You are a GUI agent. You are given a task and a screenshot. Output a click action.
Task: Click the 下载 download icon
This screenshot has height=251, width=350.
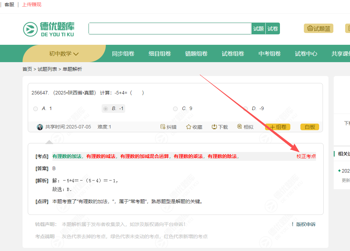214,127
